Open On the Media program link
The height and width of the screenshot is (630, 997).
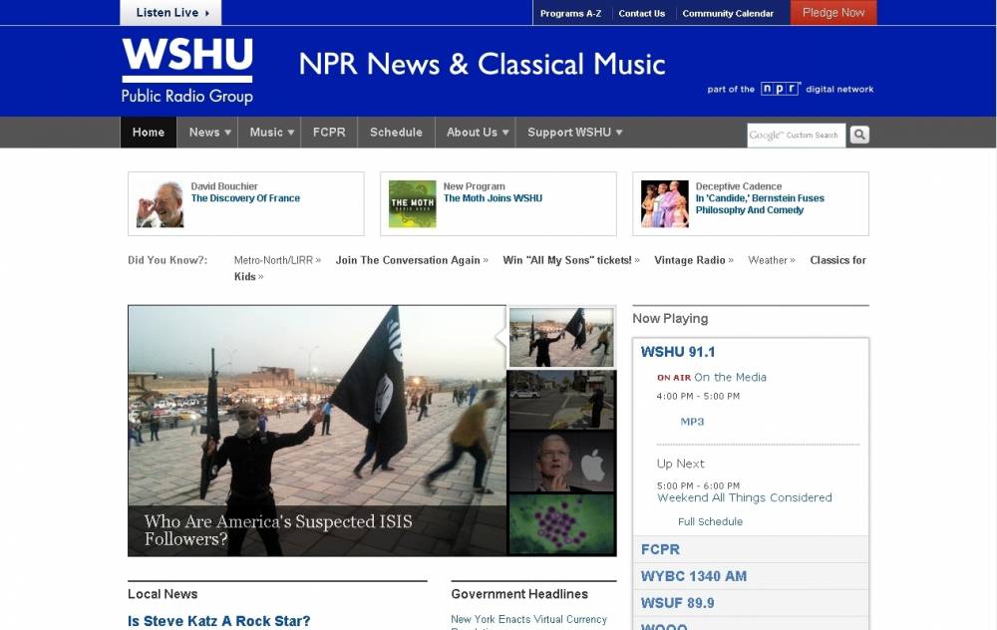[x=730, y=377]
